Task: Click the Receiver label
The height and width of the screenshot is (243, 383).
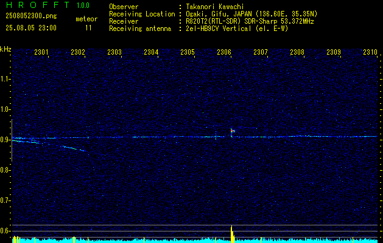Action: 124,21
